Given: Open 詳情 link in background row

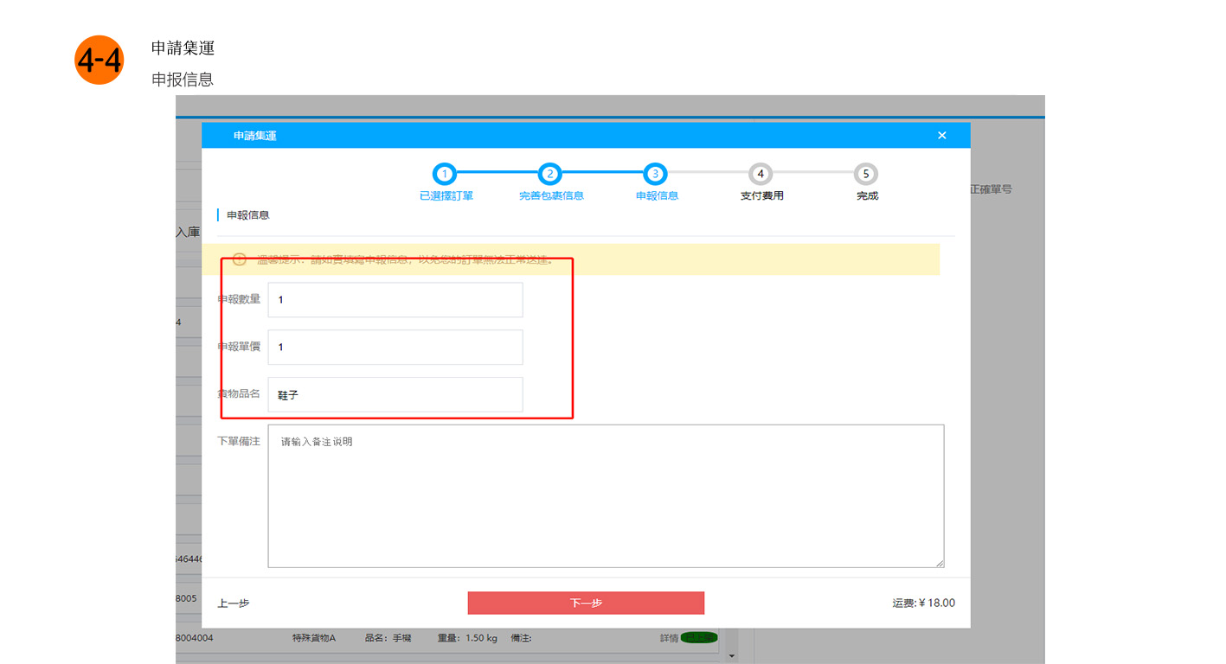Looking at the screenshot, I should [669, 638].
